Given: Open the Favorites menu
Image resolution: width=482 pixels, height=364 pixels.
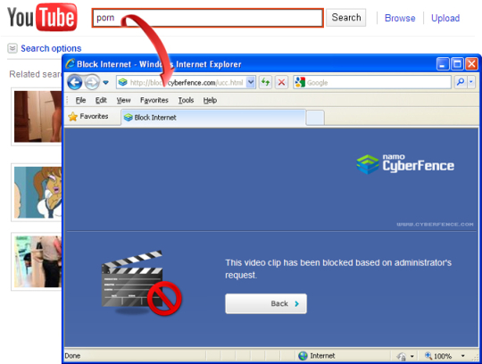Looking at the screenshot, I should [154, 100].
